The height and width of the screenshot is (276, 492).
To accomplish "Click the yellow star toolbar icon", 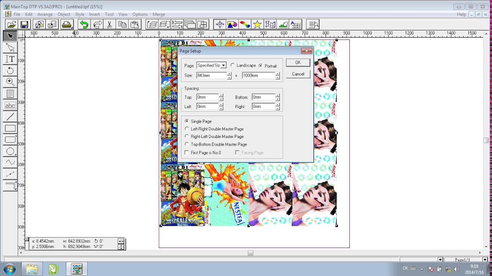I will (257, 25).
